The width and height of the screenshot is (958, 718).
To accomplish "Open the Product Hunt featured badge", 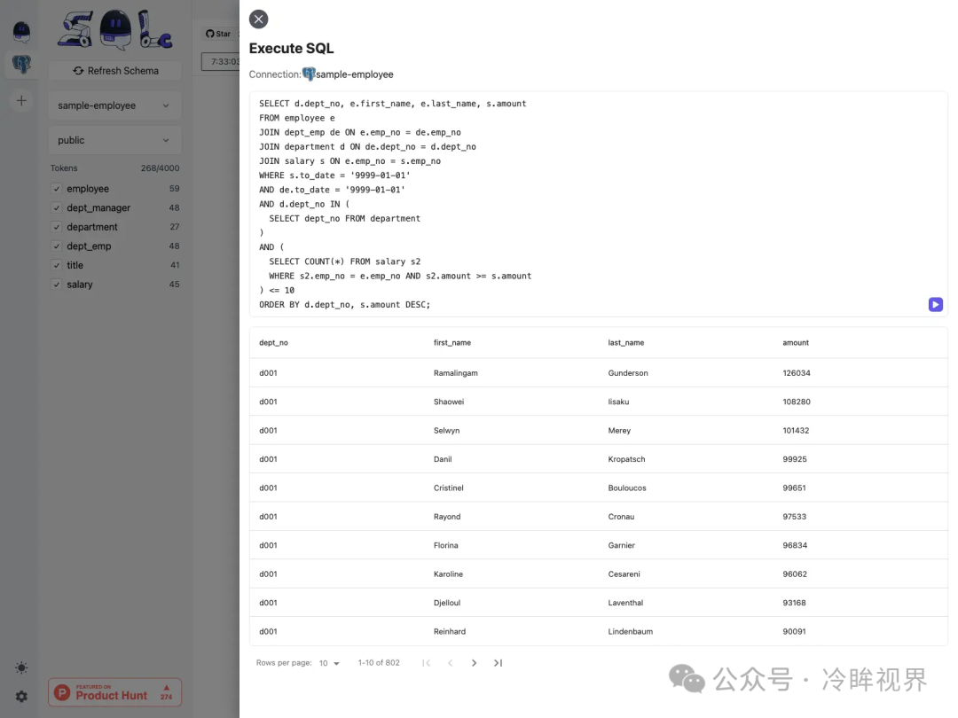I will click(114, 692).
